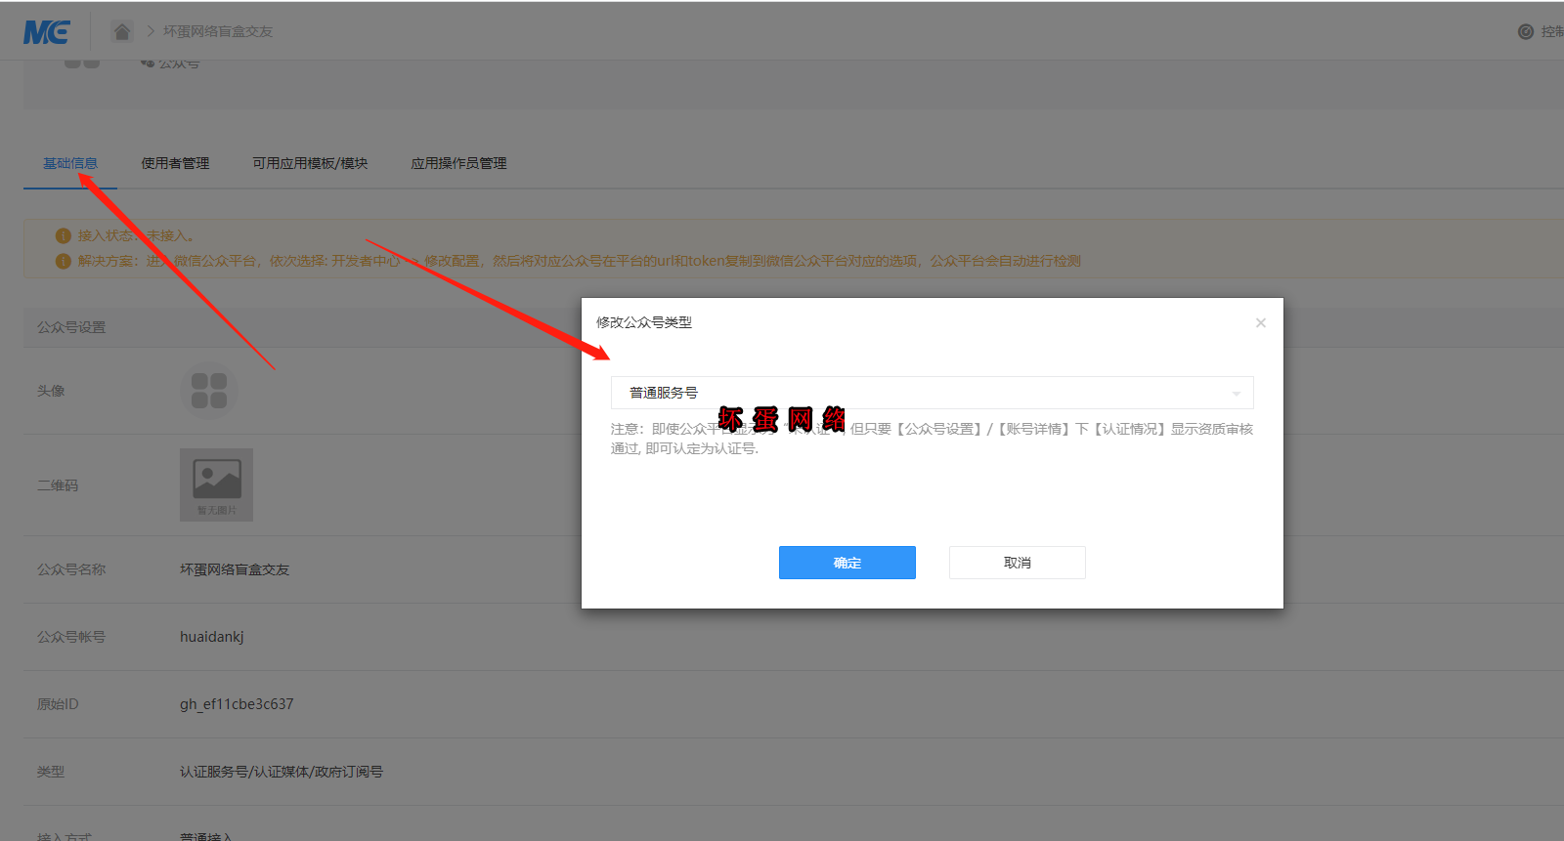This screenshot has height=841, width=1564.
Task: Open the 应用操作员管理 tab
Action: pos(458,163)
